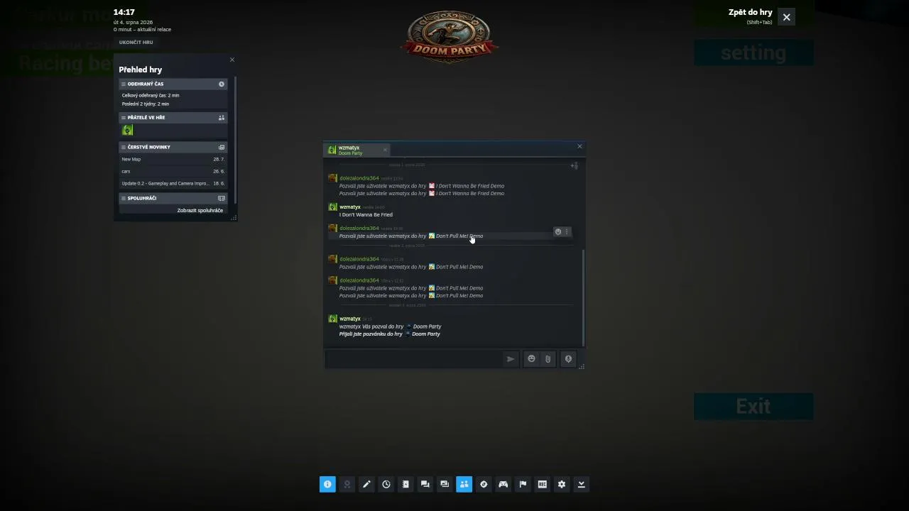Click the Doom Party logo at the top
Viewport: 909px width, 511px height.
[449, 37]
